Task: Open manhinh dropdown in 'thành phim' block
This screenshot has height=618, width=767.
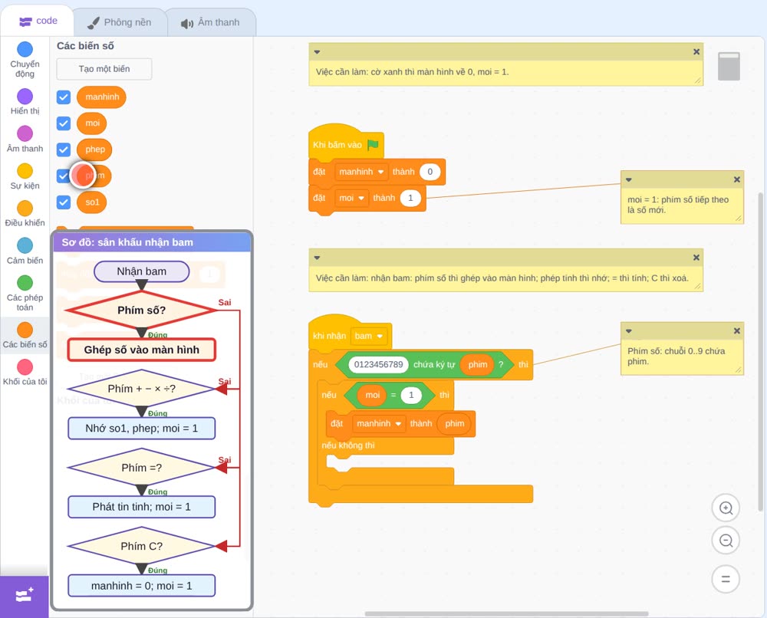Action: [x=379, y=423]
